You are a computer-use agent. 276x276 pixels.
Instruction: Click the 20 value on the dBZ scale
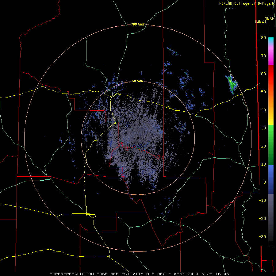tap(263, 146)
